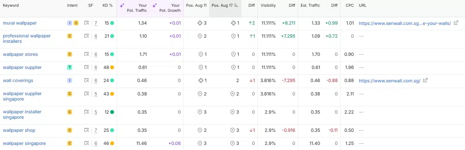Open SERP view icon for mural wallpaper
This screenshot has height=150, width=465.
coord(87,23)
